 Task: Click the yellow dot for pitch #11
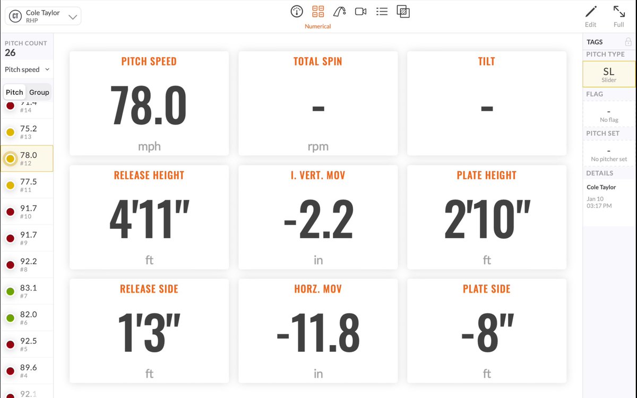(10, 185)
